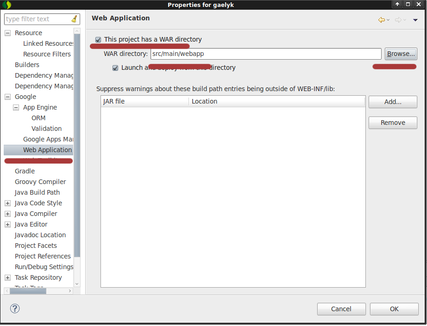Select Javadoc Location item

40,235
